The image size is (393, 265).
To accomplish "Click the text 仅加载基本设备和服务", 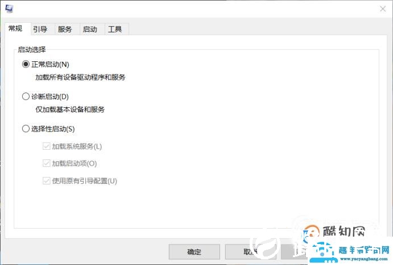I will tap(70, 110).
